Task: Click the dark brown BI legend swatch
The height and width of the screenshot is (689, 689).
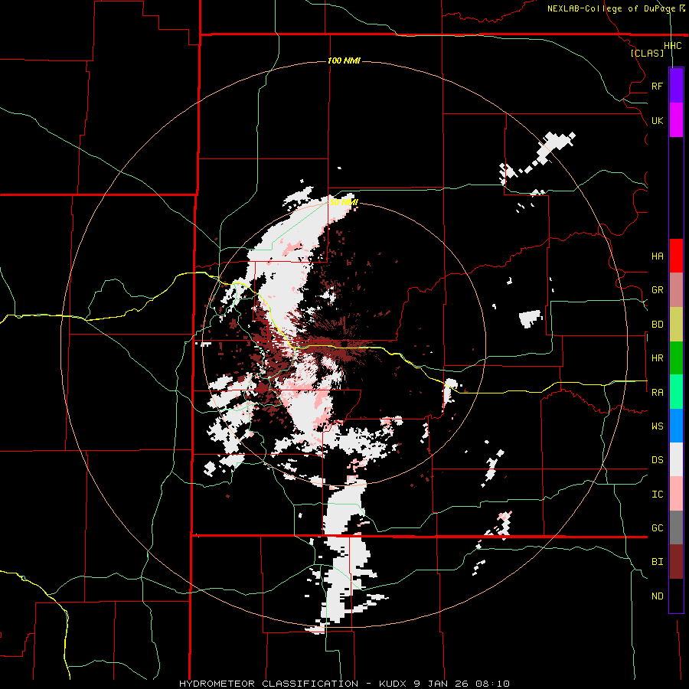Action: [676, 562]
